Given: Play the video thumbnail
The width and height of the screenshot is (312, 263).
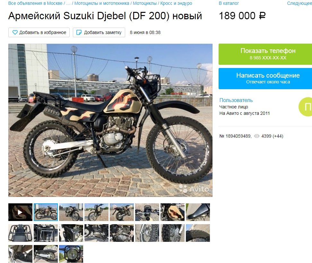Looking at the screenshot, I should 20,212.
